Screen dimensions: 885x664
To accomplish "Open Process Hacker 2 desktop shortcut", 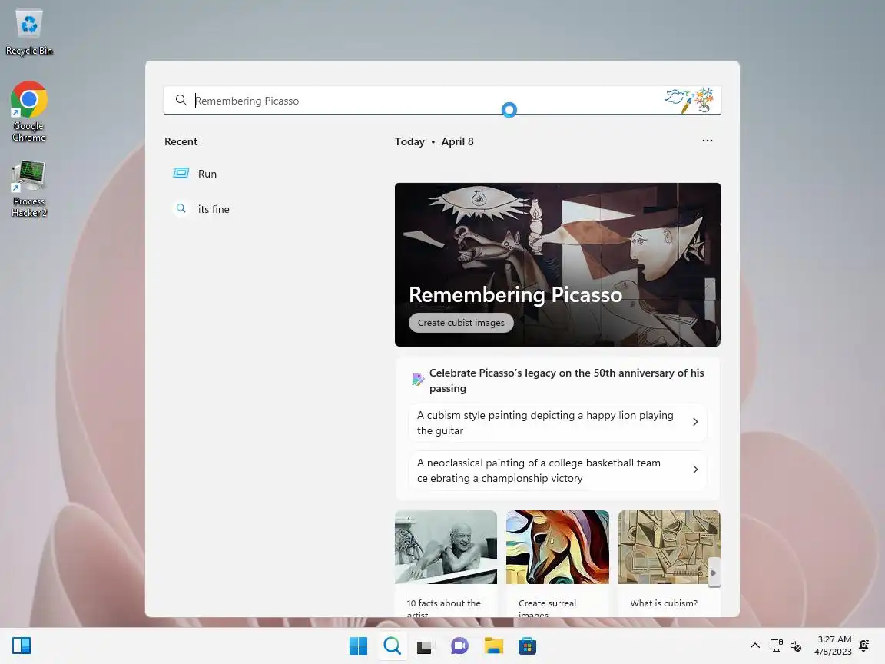I will pyautogui.click(x=28, y=188).
